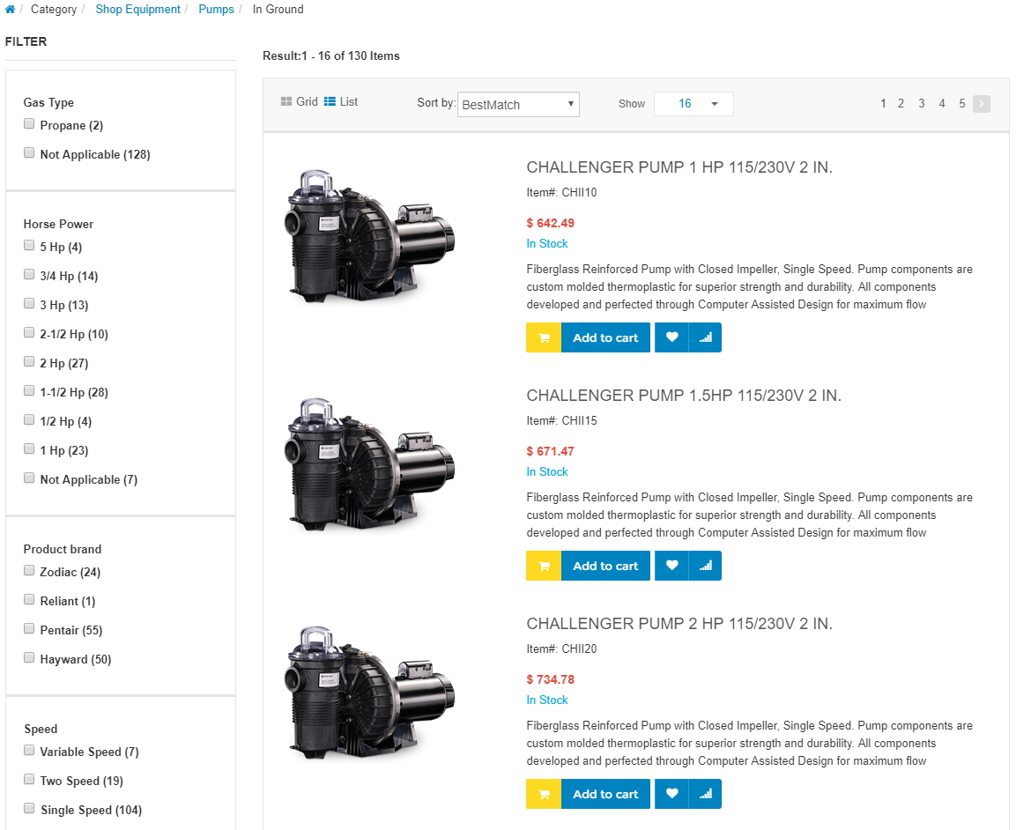
Task: Compare CHII20 pump via bar chart icon
Action: tap(706, 794)
